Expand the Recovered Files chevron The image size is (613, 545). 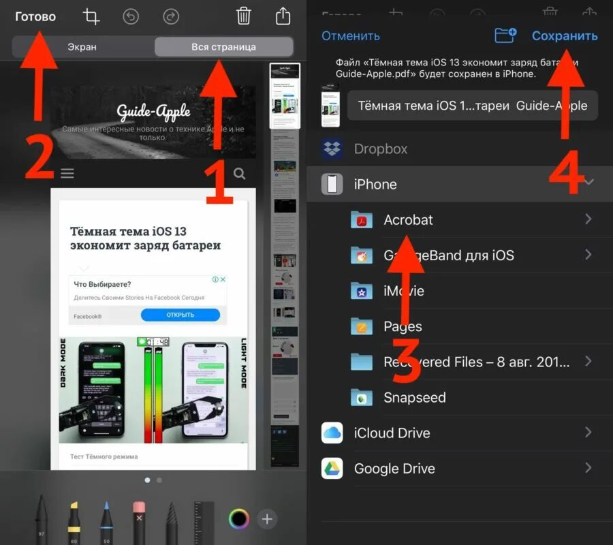[588, 361]
